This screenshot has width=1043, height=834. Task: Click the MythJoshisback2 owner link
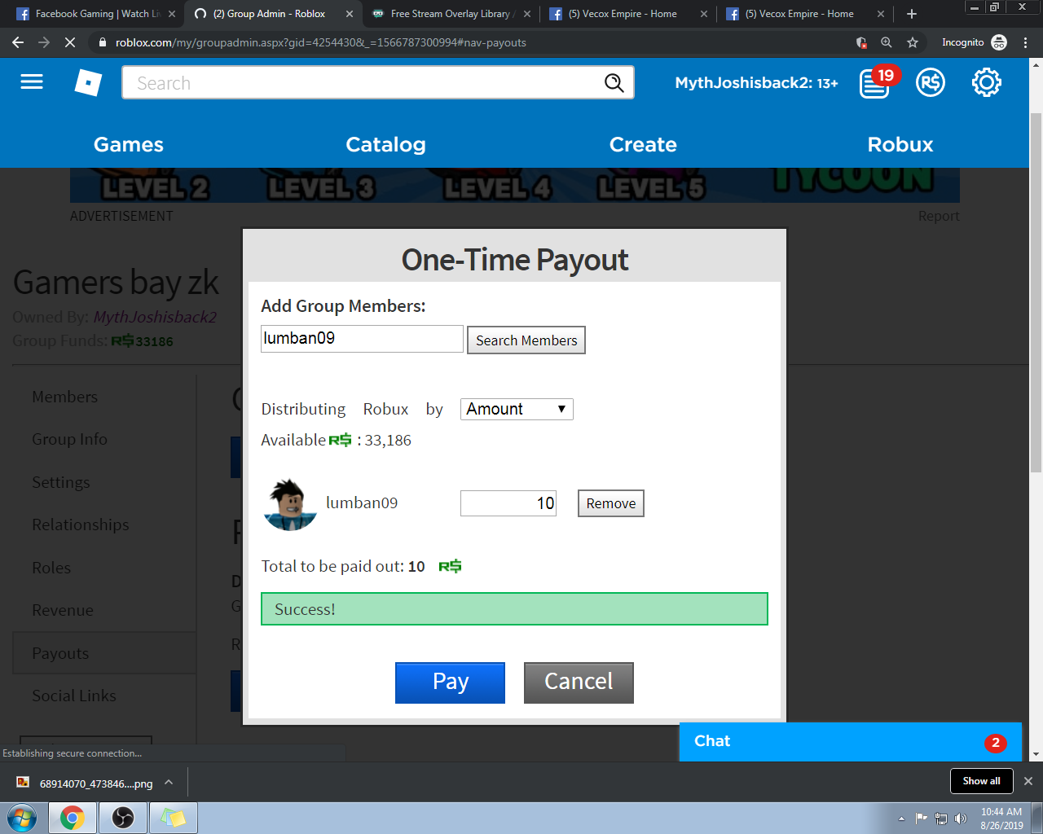[x=155, y=317]
